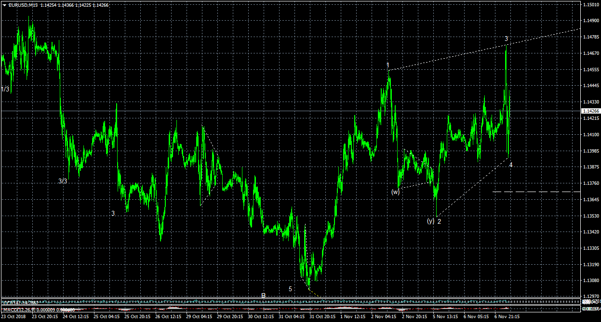This screenshot has height=322, width=601.
Task: Click the 31 Oct 20:15 time axis label
Action: pos(322,317)
